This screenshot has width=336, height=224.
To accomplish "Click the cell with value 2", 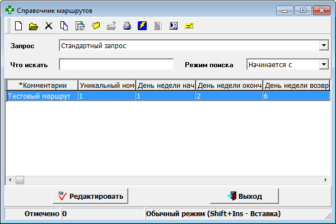I will click(229, 96).
